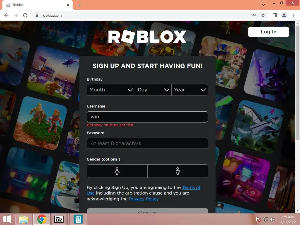Open the Day birthday dropdown
This screenshot has width=300, height=225.
point(153,90)
